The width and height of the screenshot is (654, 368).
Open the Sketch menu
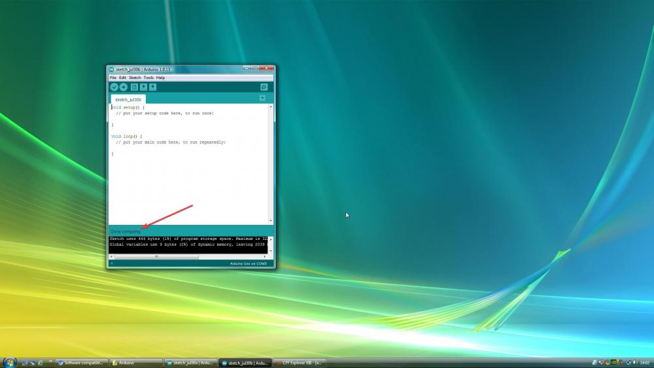[135, 78]
